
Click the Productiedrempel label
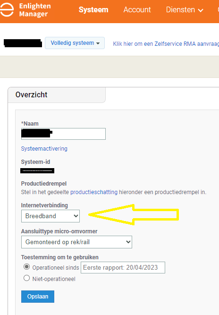[x=44, y=184]
